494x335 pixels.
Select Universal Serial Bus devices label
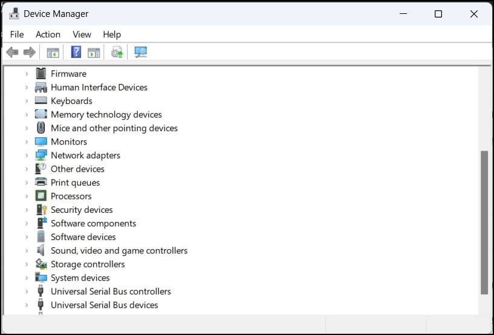point(105,305)
